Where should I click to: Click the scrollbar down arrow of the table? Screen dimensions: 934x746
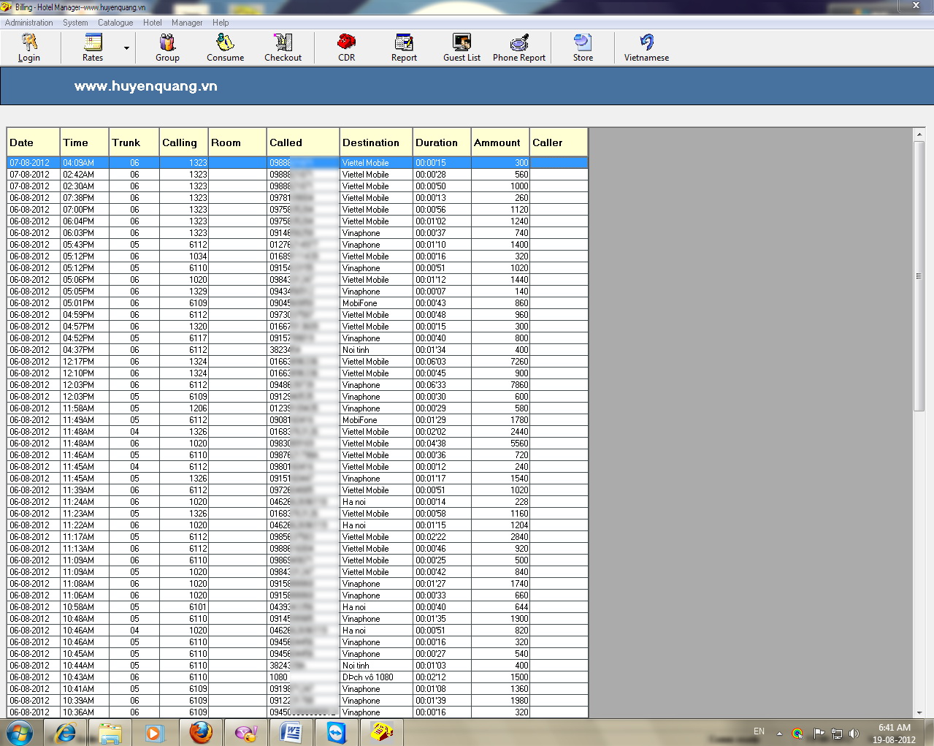tap(919, 712)
